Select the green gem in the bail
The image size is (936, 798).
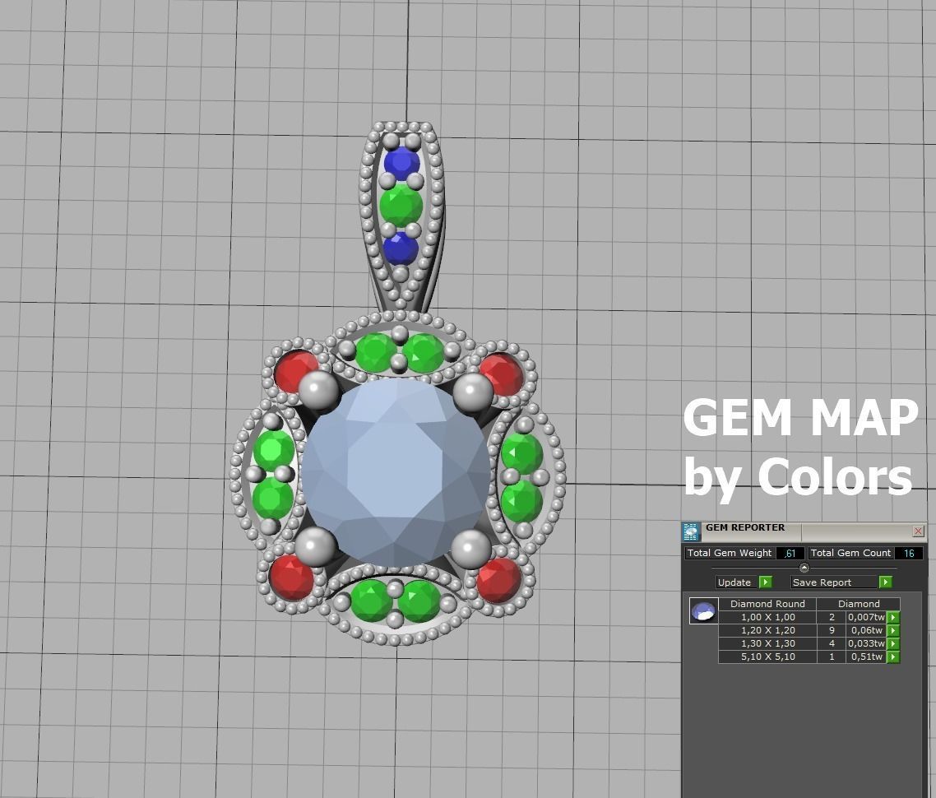(x=401, y=205)
